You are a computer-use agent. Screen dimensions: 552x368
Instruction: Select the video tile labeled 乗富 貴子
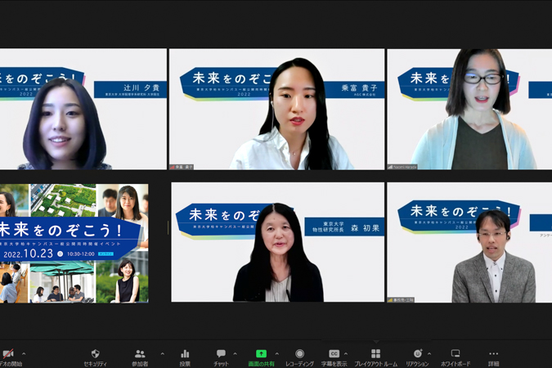point(276,109)
